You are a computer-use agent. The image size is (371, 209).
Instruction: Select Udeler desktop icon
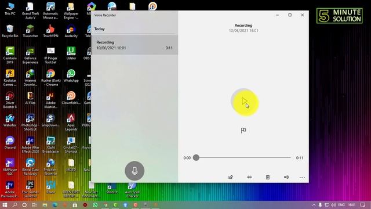(71, 53)
